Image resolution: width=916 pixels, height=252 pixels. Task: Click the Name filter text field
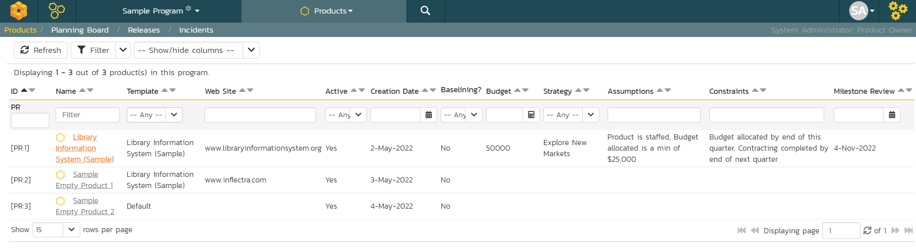click(87, 115)
